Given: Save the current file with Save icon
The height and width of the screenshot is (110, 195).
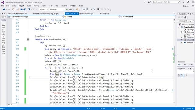Looking at the screenshot, I should (x=21, y=9).
